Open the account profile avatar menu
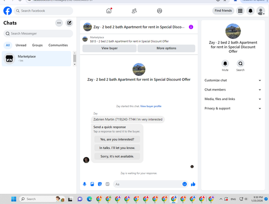The image size is (269, 204). pyautogui.click(x=261, y=11)
